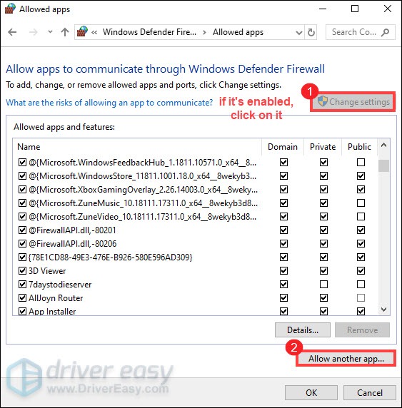Toggle Domain for XboxGamingOverlay
402x408 pixels.
click(283, 190)
